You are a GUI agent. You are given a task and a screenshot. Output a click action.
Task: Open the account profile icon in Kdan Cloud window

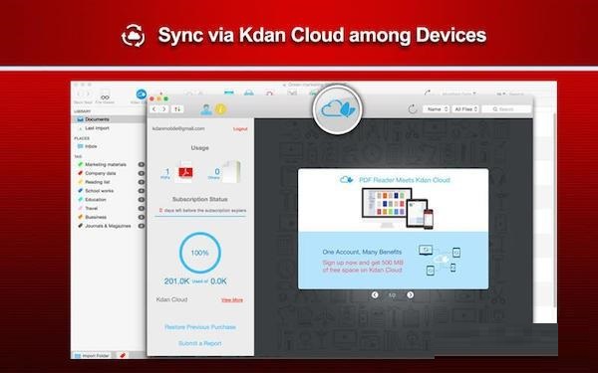pyautogui.click(x=206, y=109)
